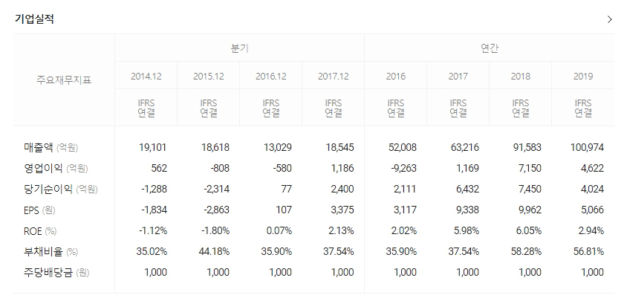Click the net income value -2,314

point(216,189)
